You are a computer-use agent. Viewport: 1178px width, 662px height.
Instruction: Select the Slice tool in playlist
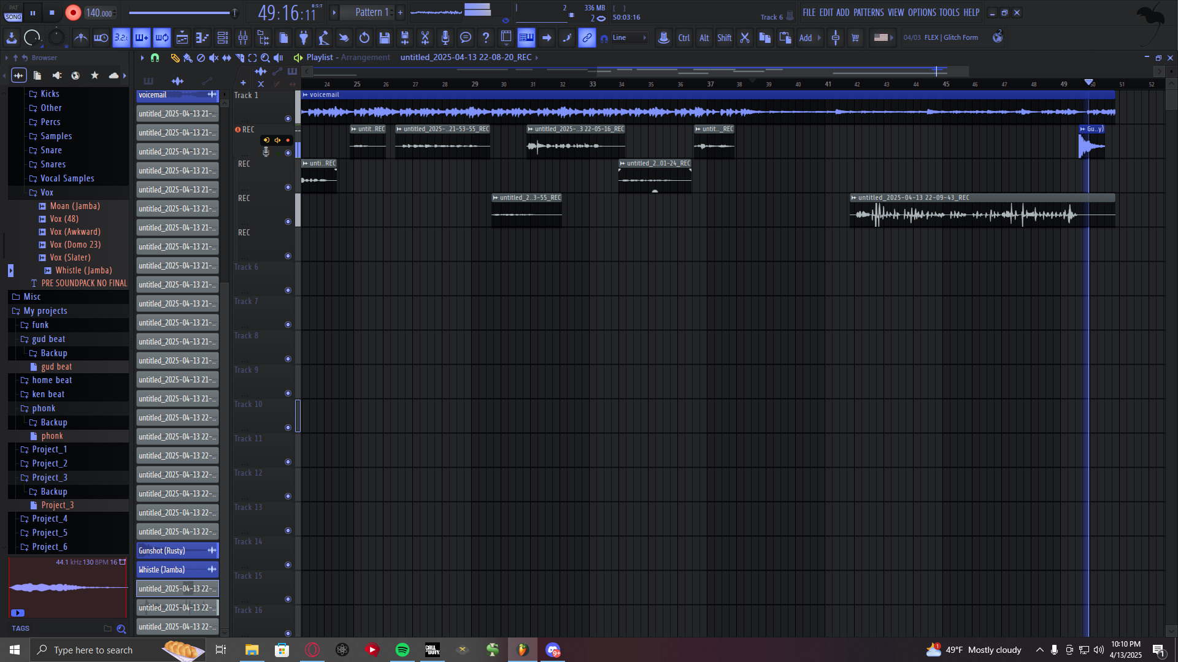(239, 58)
